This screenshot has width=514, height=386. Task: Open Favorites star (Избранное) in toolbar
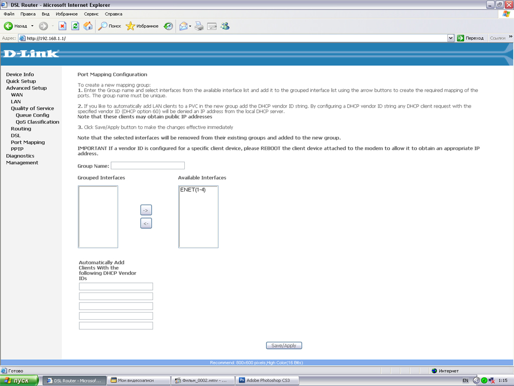click(131, 26)
